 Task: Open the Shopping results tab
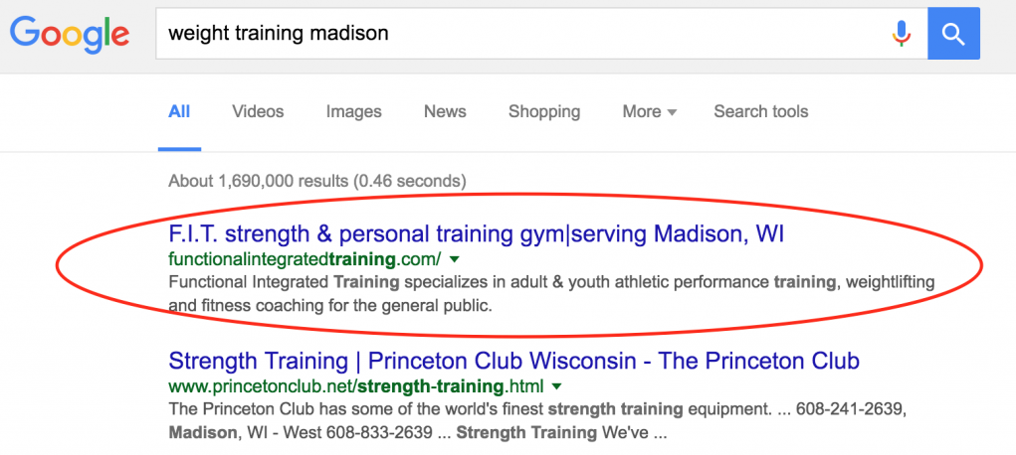pos(544,111)
